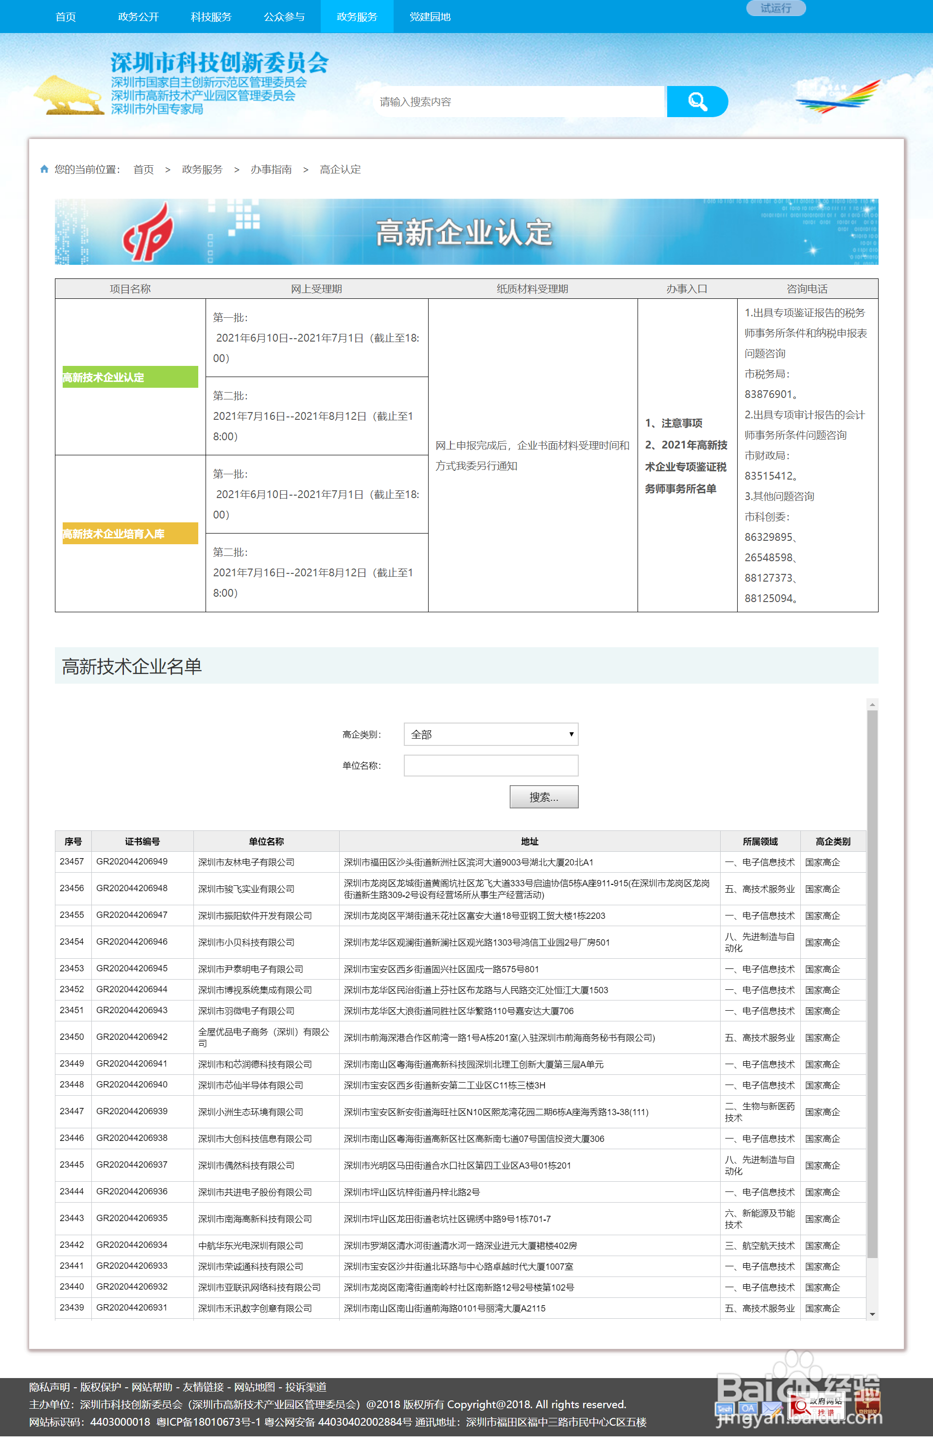
Task: Open 友情链接 footer link
Action: [x=203, y=1387]
